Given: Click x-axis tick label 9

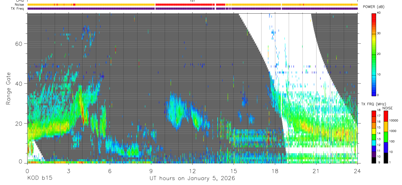Looking at the screenshot, I should click(151, 171).
